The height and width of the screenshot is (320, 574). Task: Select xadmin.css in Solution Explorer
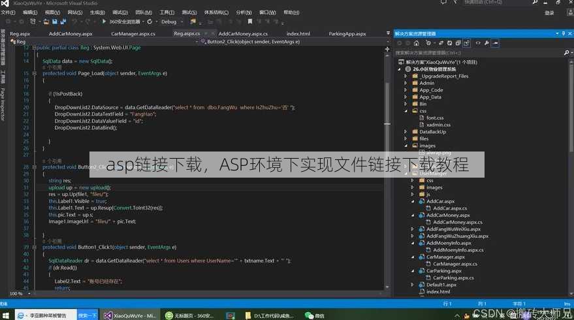point(438,125)
